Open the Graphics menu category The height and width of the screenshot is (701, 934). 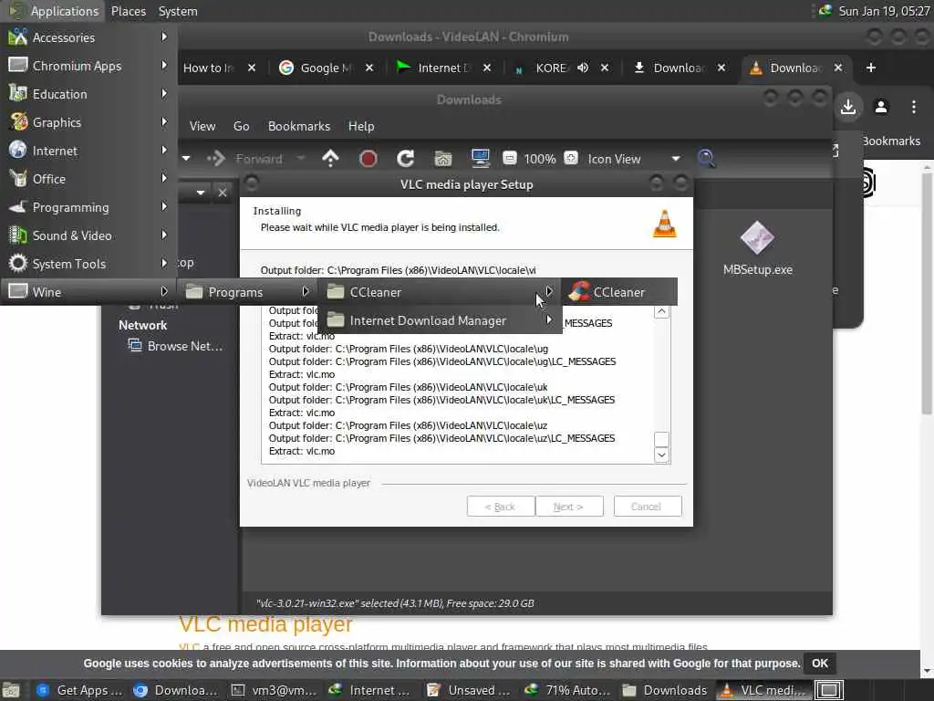[88, 122]
